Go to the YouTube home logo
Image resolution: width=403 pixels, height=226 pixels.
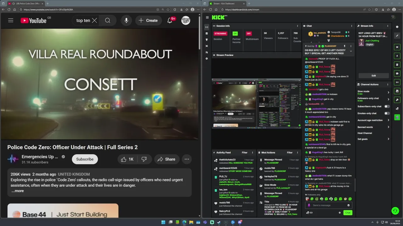pyautogui.click(x=33, y=20)
